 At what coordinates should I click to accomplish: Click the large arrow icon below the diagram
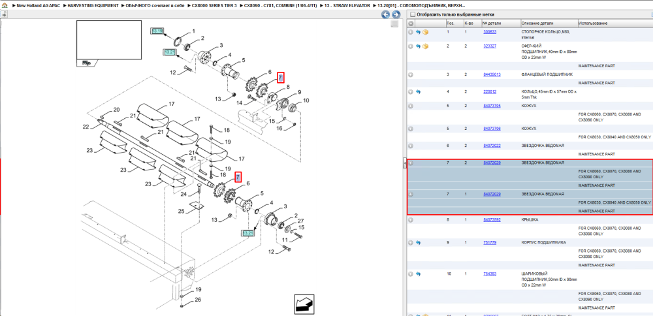coord(304,304)
